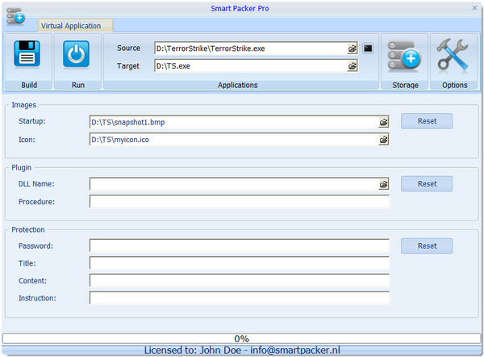The width and height of the screenshot is (484, 357).
Task: Click the 0% progress bar
Action: point(241,338)
